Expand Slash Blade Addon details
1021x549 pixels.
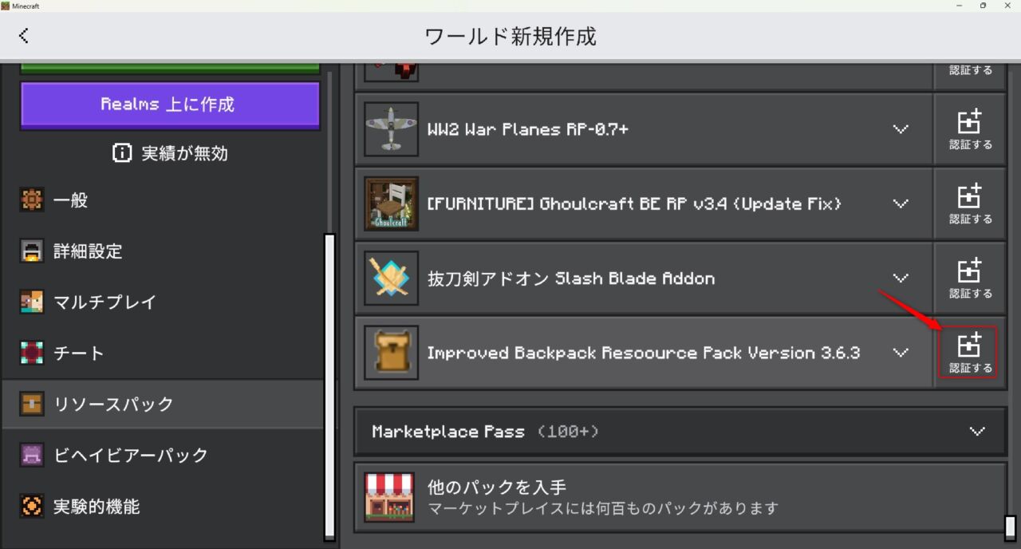[901, 278]
